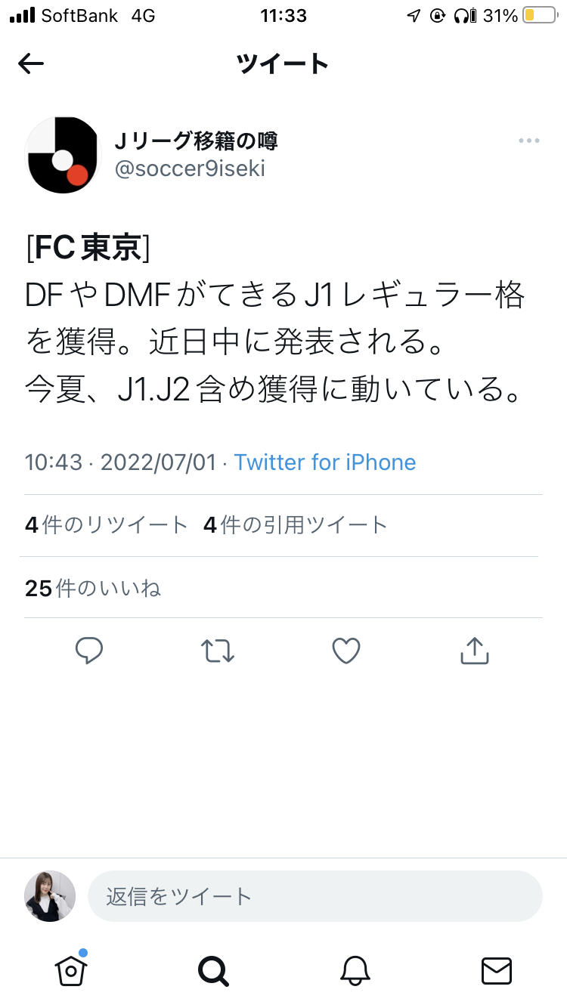Tap your own avatar beside reply field

pyautogui.click(x=50, y=896)
